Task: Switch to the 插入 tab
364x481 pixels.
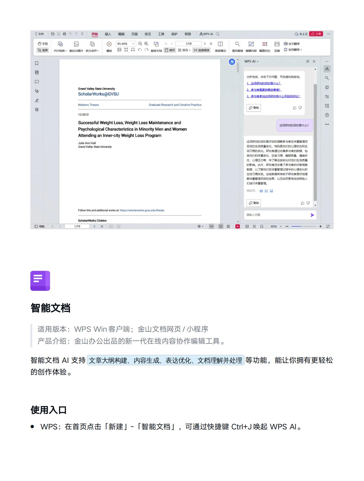Action: tap(108, 34)
